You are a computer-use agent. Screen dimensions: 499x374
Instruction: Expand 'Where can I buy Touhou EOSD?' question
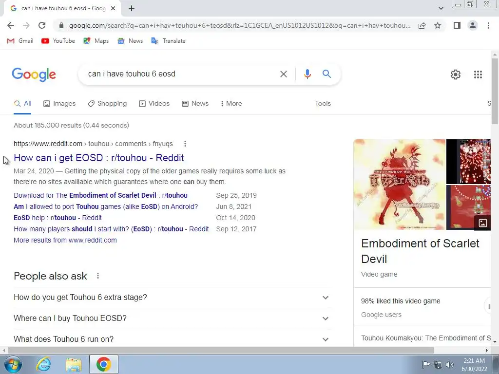pyautogui.click(x=173, y=318)
